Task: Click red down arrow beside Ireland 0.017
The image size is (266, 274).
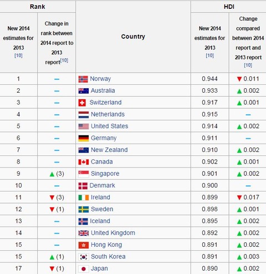Action: point(239,197)
